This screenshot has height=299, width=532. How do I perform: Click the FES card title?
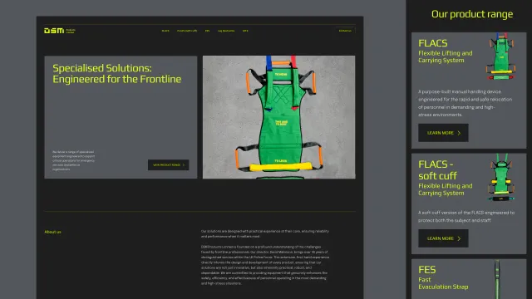point(426,269)
